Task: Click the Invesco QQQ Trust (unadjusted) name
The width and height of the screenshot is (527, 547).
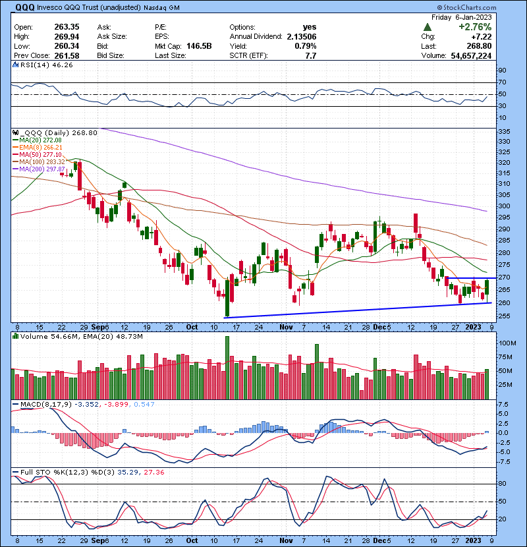Action: 88,7
